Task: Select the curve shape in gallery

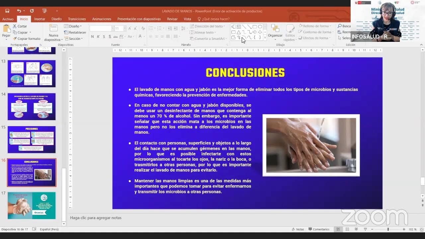Action: (x=249, y=38)
